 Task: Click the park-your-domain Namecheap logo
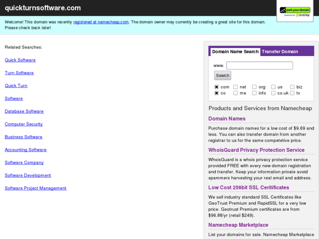click(x=295, y=12)
